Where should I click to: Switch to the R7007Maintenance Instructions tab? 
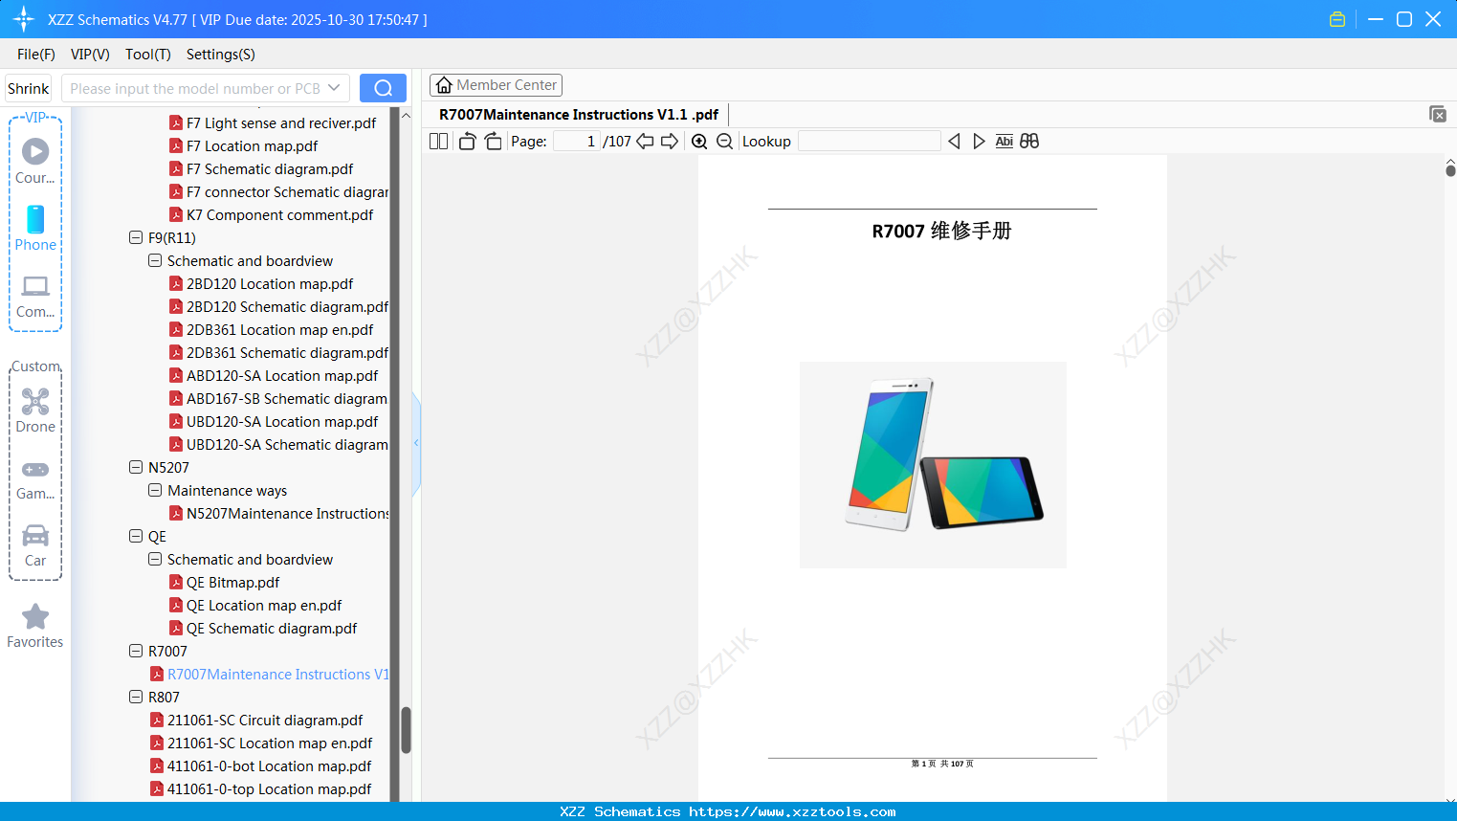click(x=578, y=114)
